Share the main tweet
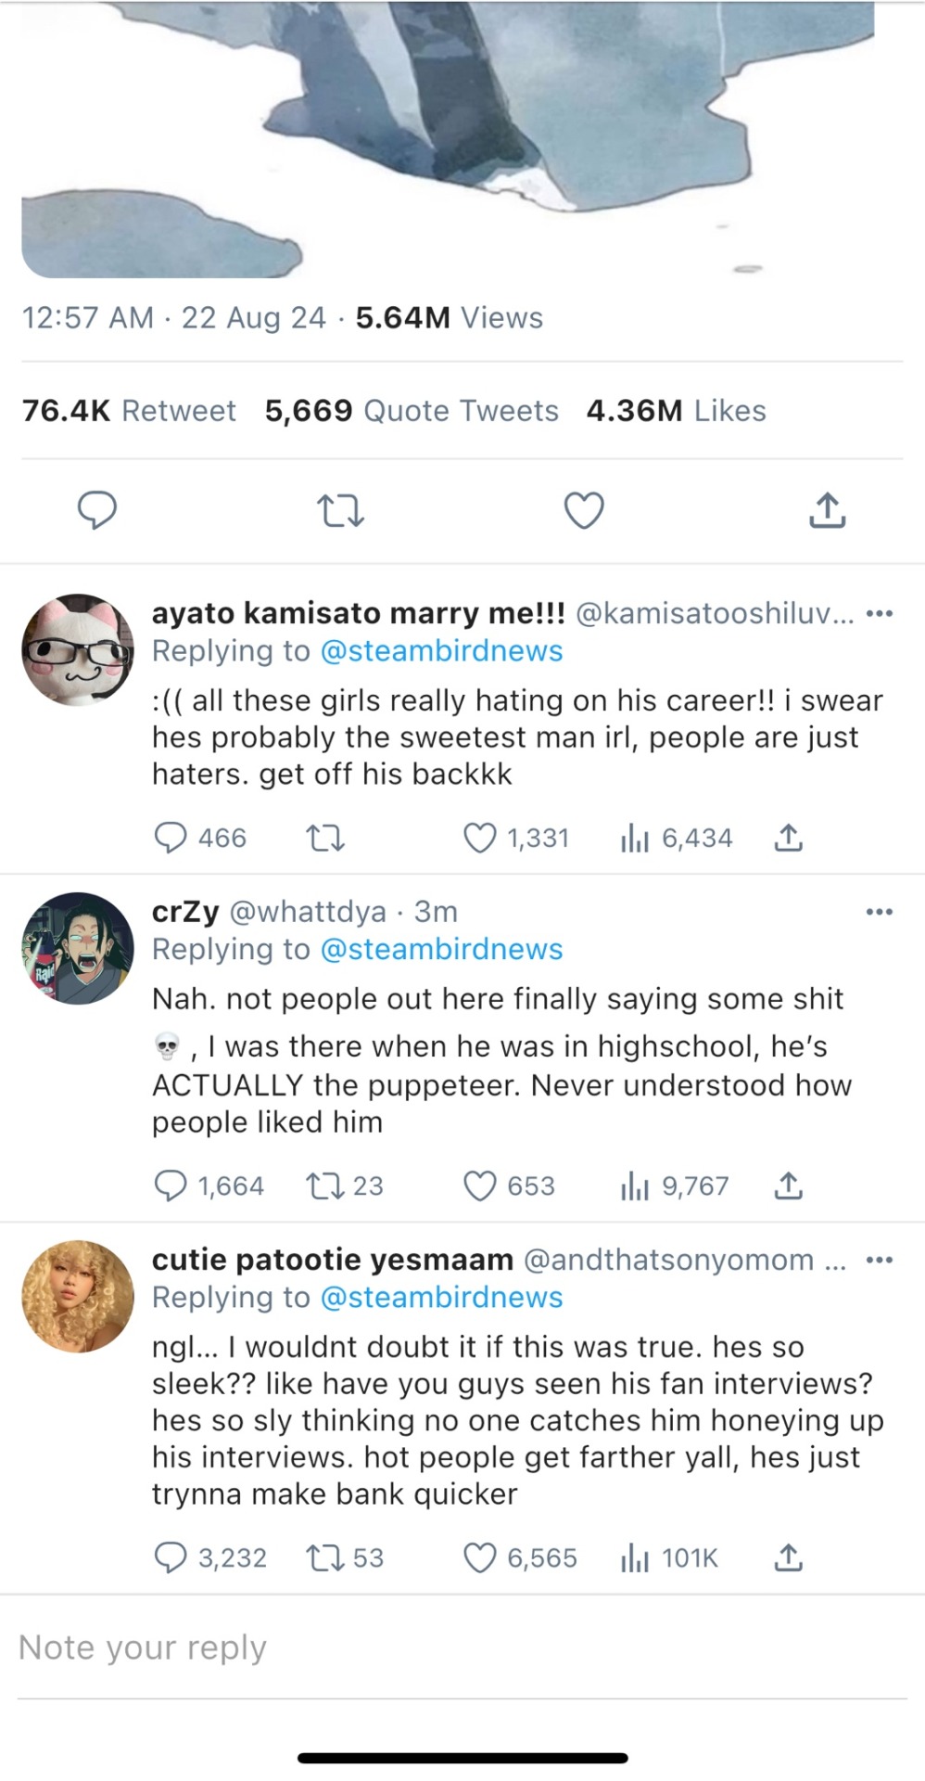This screenshot has width=925, height=1781. pyautogui.click(x=827, y=510)
